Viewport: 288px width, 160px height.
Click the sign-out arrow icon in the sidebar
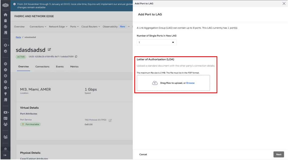tap(5, 155)
